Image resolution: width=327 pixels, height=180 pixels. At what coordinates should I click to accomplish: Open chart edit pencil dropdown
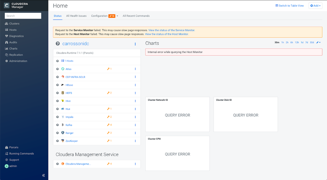(x=318, y=42)
